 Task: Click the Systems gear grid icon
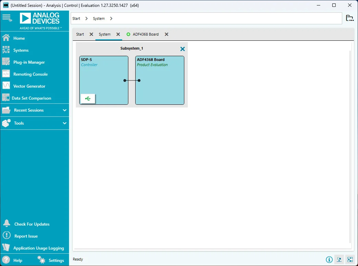point(6,50)
